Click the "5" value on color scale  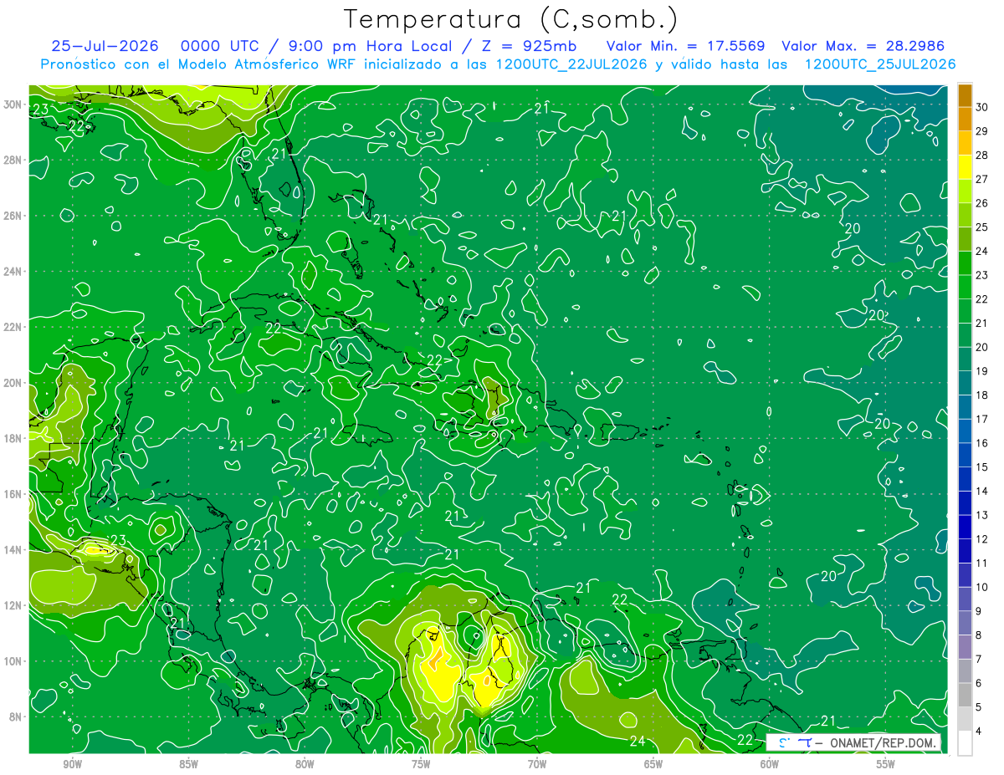pyautogui.click(x=979, y=707)
